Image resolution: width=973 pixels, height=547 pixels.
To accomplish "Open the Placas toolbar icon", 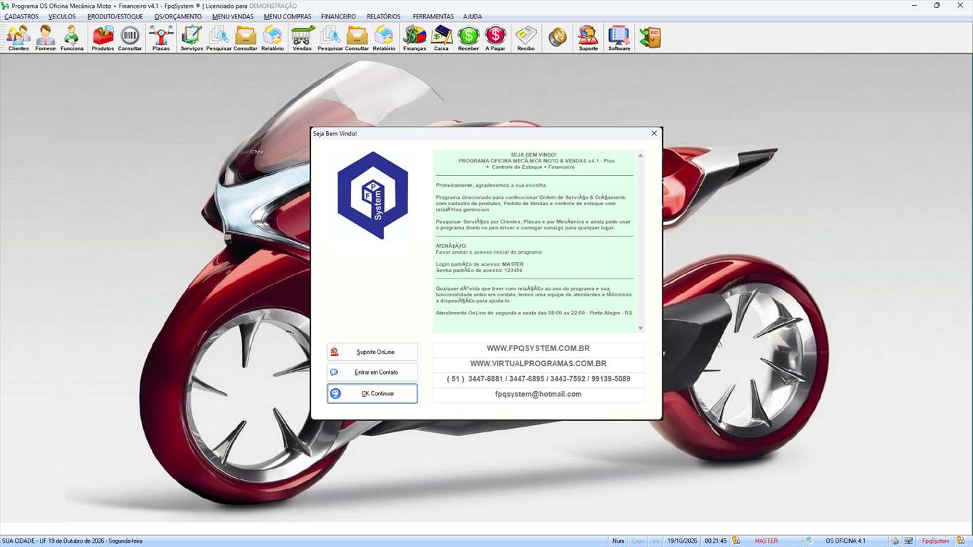I will 161,38.
